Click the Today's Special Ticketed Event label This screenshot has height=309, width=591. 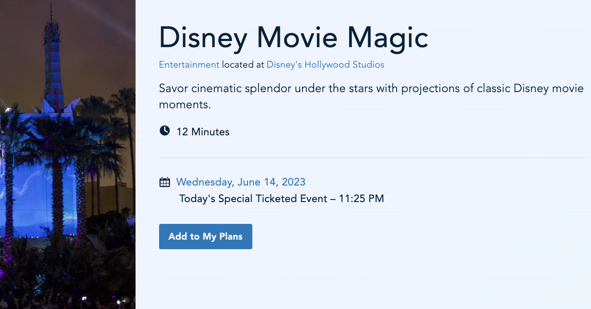coord(253,199)
